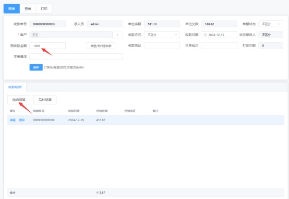
Task: Click the 微信/支付宝收款 button
Action: (x=101, y=46)
